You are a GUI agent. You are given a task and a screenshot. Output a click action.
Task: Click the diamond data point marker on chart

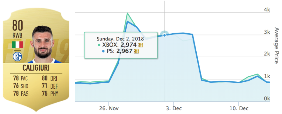pyautogui.click(x=164, y=35)
